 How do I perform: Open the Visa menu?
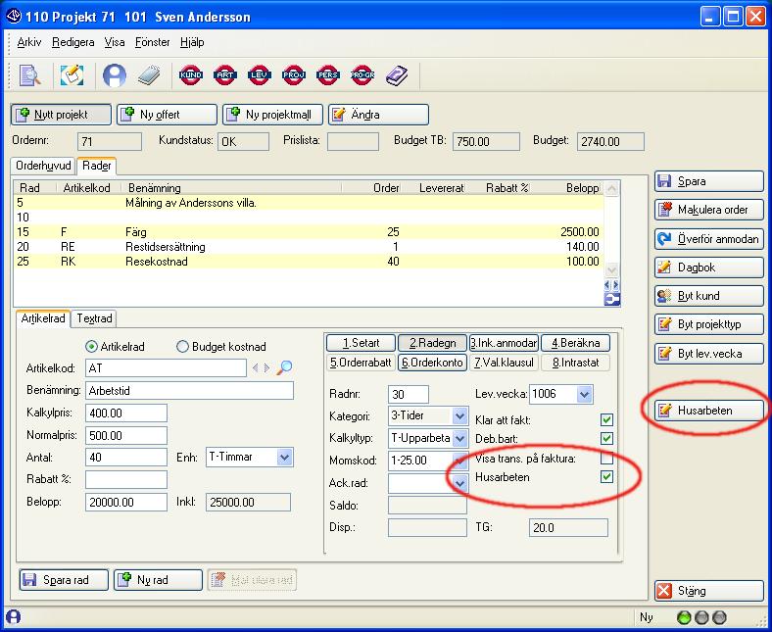[115, 42]
